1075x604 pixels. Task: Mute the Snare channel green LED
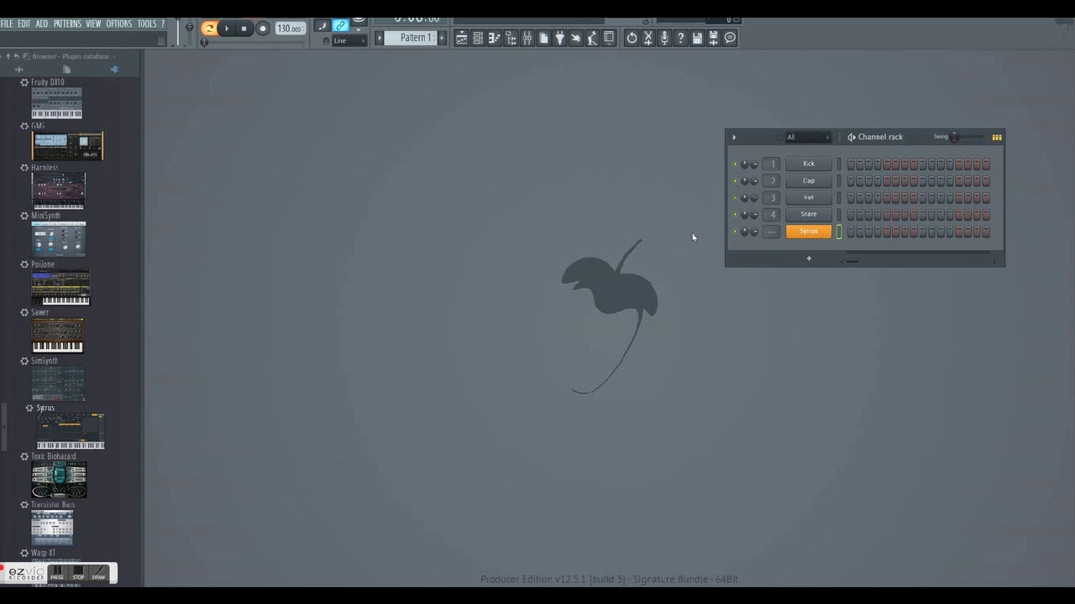(x=735, y=215)
